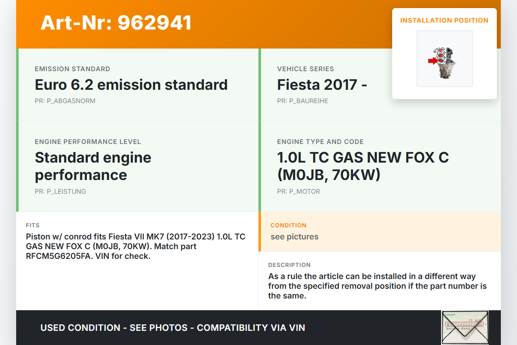Select the Fiesta 2017 - vehicle series value
This screenshot has height=345, width=517.
pos(322,85)
